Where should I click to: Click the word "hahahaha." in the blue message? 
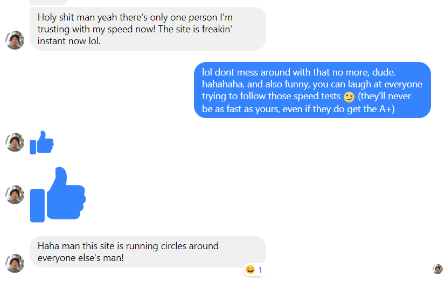pyautogui.click(x=223, y=85)
